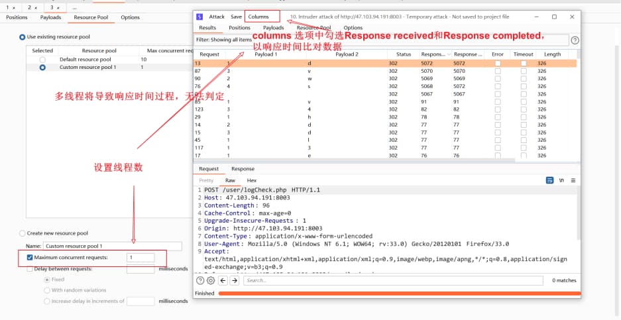This screenshot has height=320, width=621.
Task: Enable Delay between requests checkbox
Action: (x=29, y=269)
